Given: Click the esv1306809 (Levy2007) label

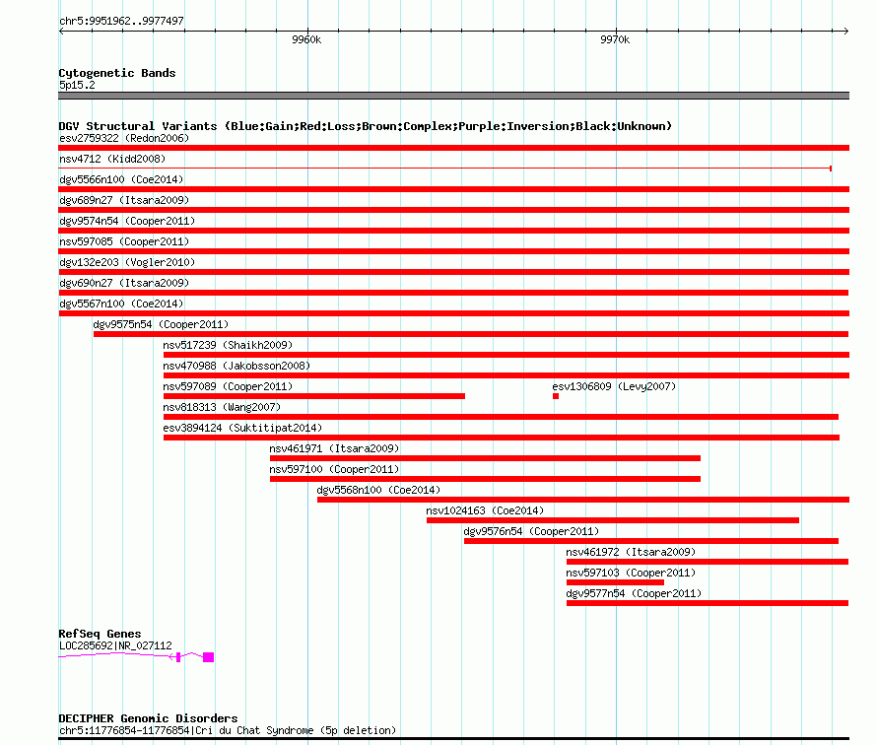Looking at the screenshot, I should point(614,386).
